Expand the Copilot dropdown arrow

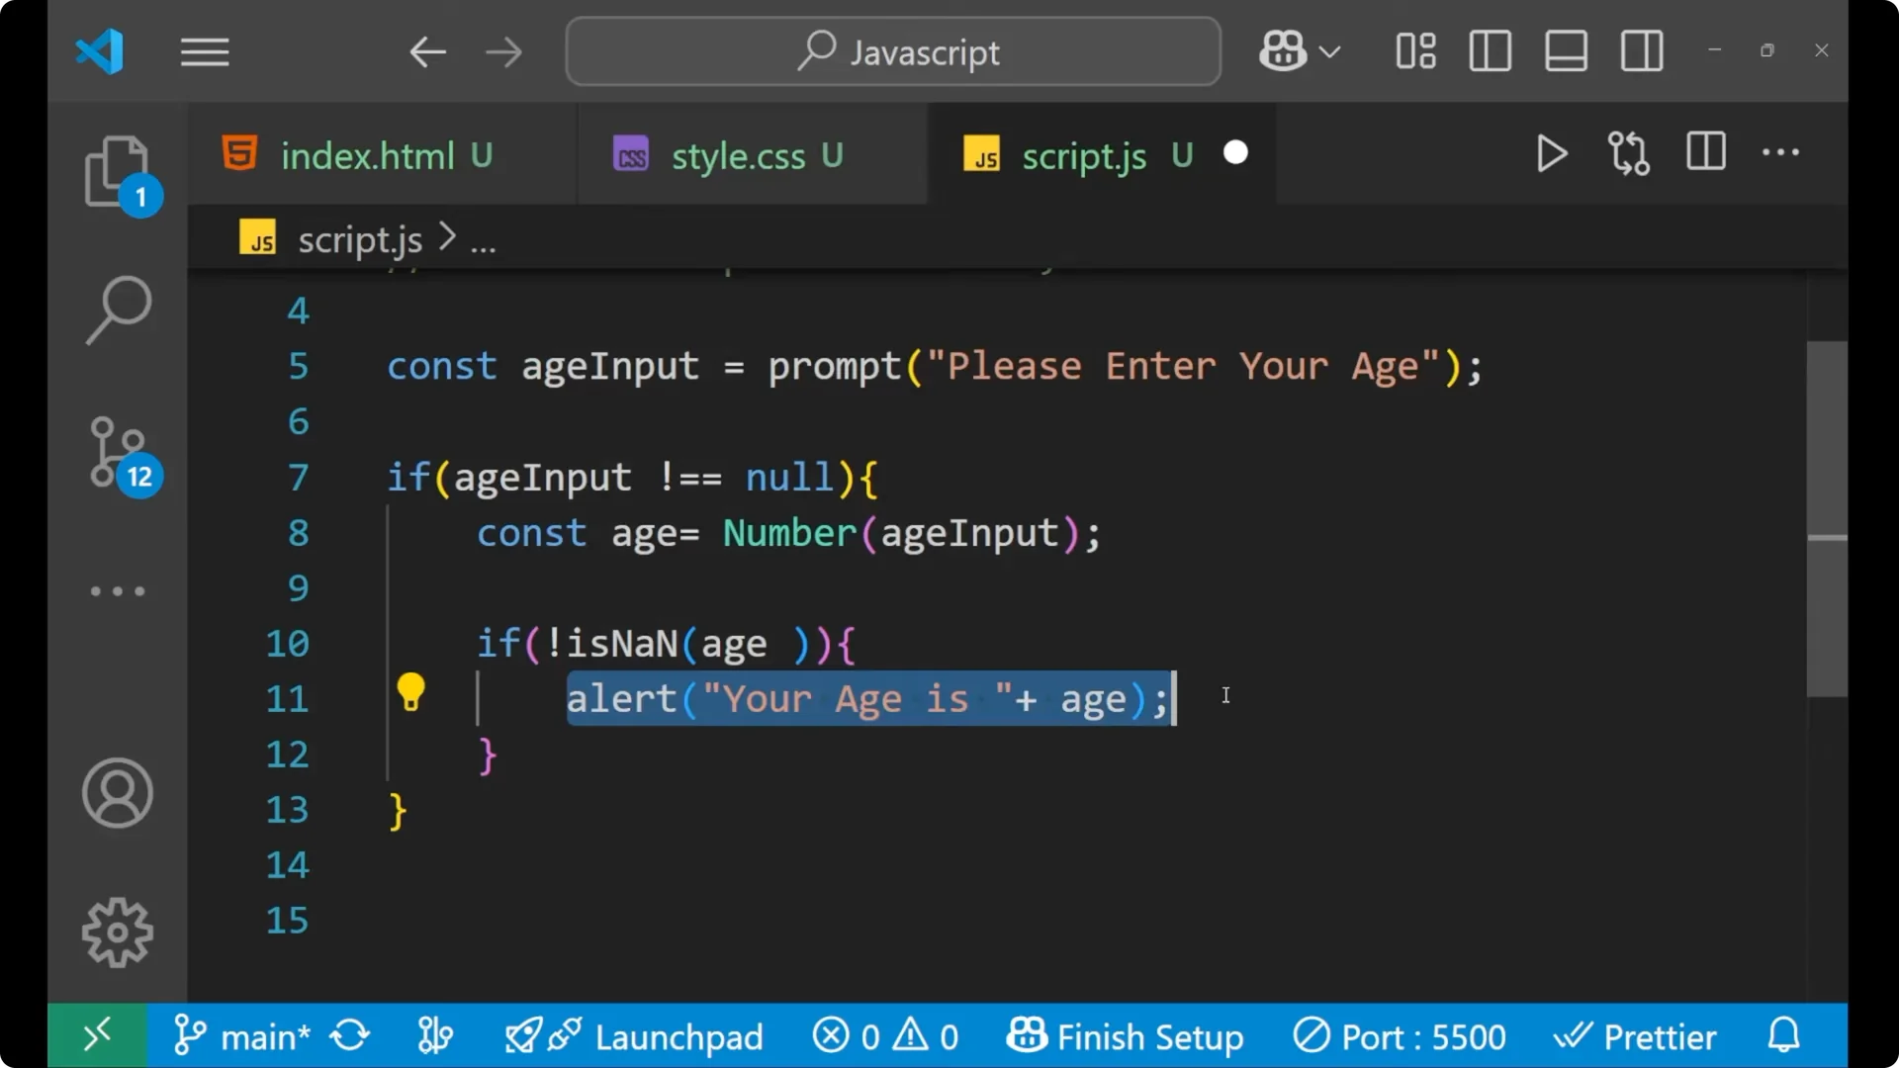pyautogui.click(x=1331, y=51)
